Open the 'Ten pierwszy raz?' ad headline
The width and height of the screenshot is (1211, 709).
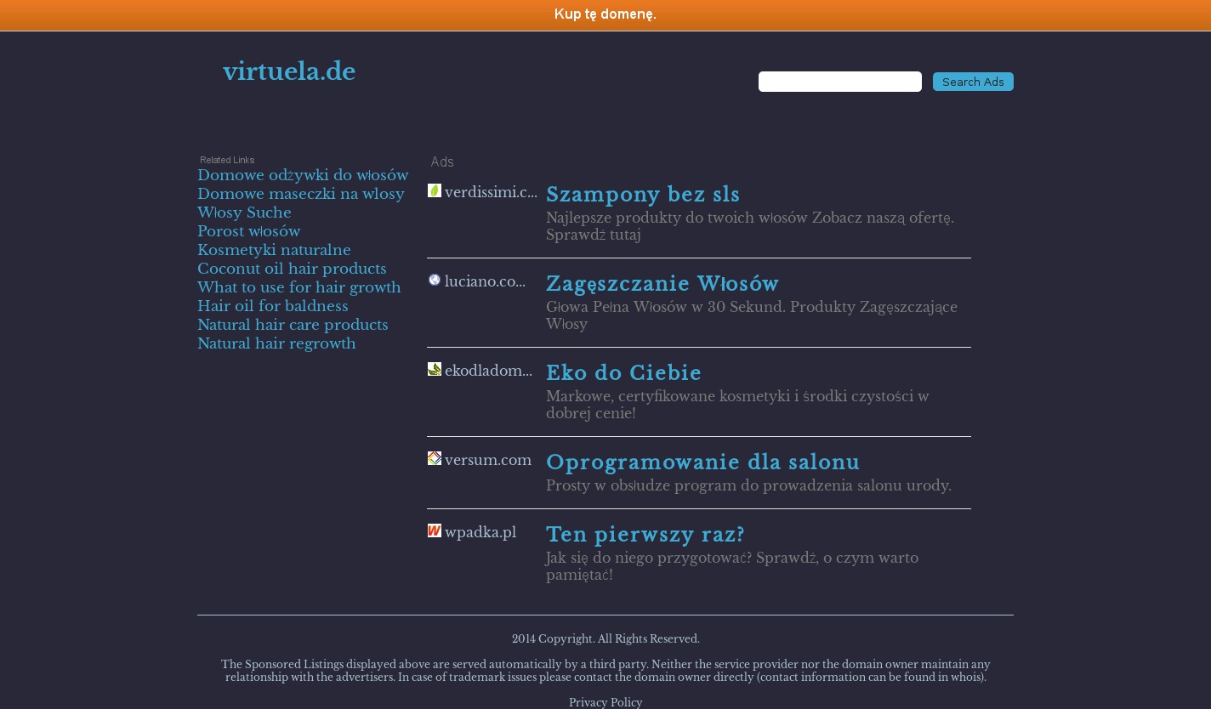pos(645,535)
